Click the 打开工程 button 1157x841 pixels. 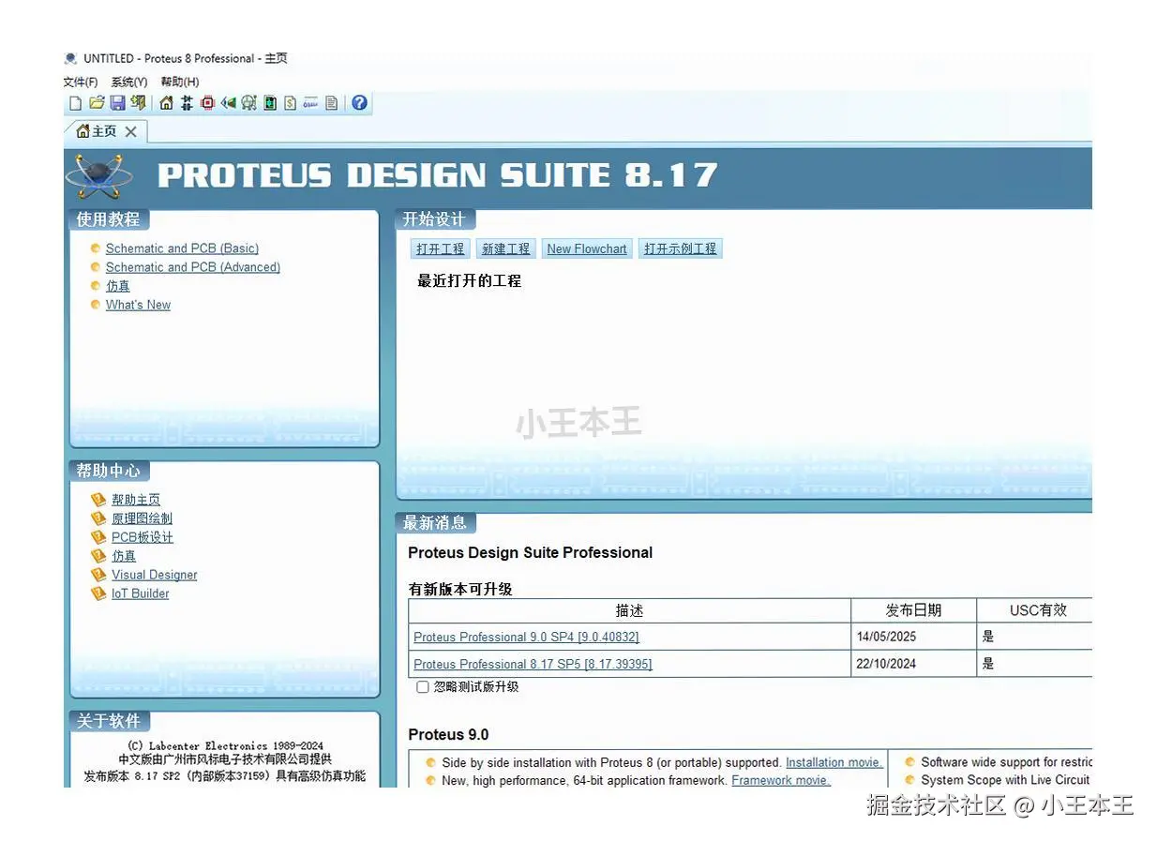(x=441, y=248)
